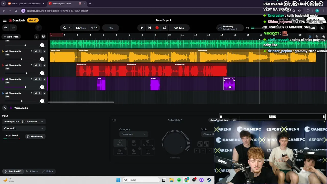The height and width of the screenshot is (184, 327).
Task: Solo track 03 Voice/Audio
Action: coord(40,65)
